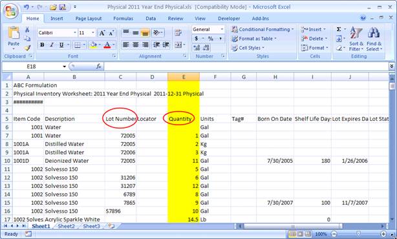This screenshot has height=239, width=397.
Task: Open the font size 11 dropdown
Action: pos(93,33)
